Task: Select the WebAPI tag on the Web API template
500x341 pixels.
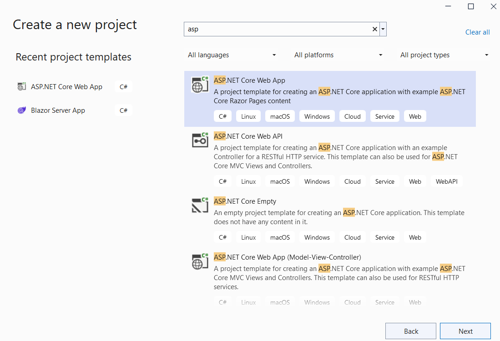Action: (446, 181)
